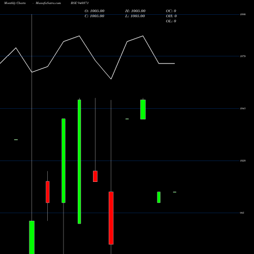Click the 'OH: 0' readout
Screen dimensions: 254x254
point(171,16)
